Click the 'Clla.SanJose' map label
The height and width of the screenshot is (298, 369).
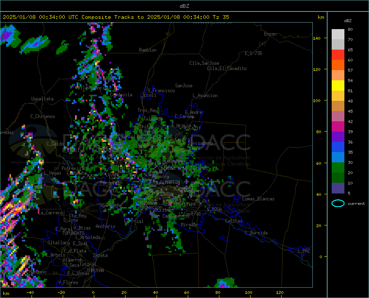coord(204,63)
